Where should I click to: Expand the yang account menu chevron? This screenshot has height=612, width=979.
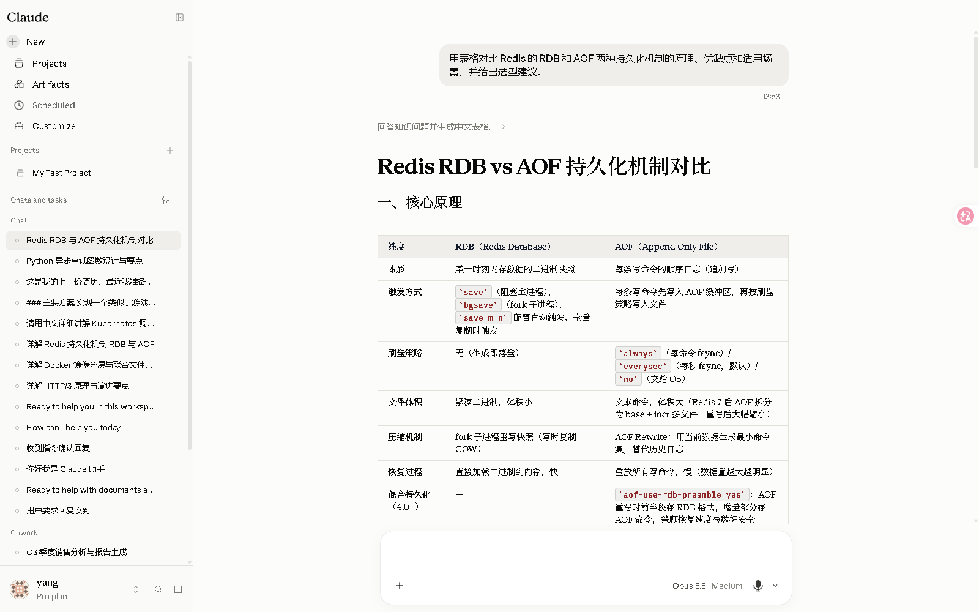136,589
